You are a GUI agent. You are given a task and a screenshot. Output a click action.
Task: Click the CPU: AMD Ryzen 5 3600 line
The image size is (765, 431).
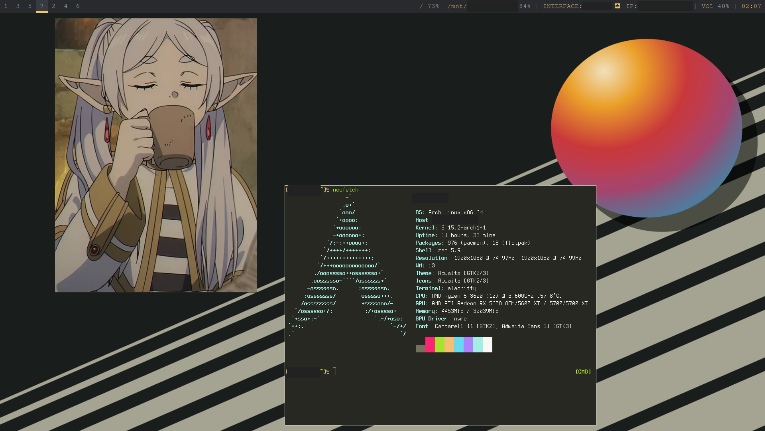click(489, 296)
